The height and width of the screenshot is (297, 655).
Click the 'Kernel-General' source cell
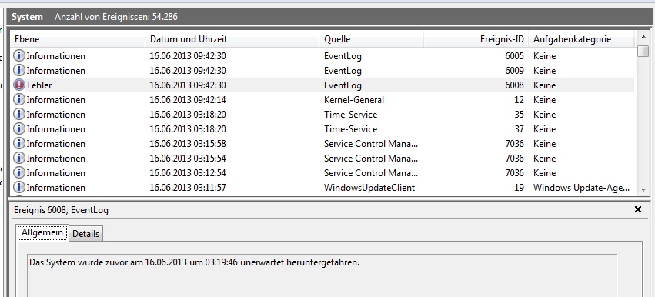pos(354,100)
